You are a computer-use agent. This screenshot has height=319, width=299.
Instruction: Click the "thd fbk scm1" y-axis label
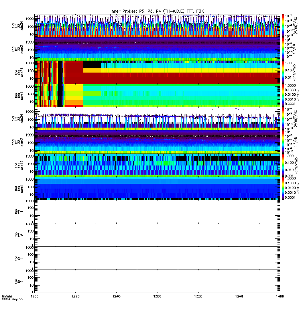[x=19, y=188]
